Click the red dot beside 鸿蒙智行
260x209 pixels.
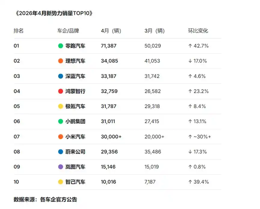point(60,91)
